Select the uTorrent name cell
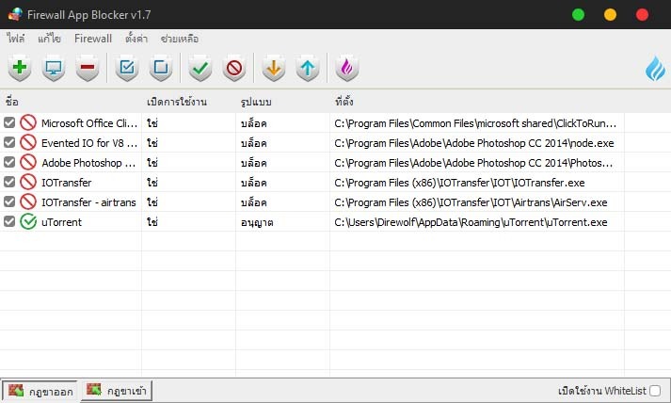The width and height of the screenshot is (671, 403). point(61,222)
